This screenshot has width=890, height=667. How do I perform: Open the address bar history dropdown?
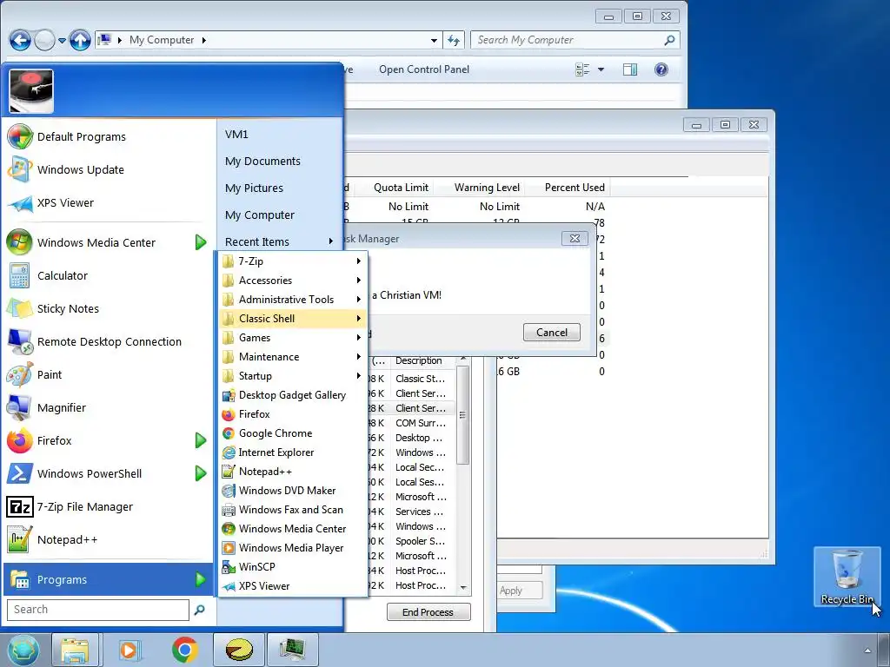pos(435,40)
